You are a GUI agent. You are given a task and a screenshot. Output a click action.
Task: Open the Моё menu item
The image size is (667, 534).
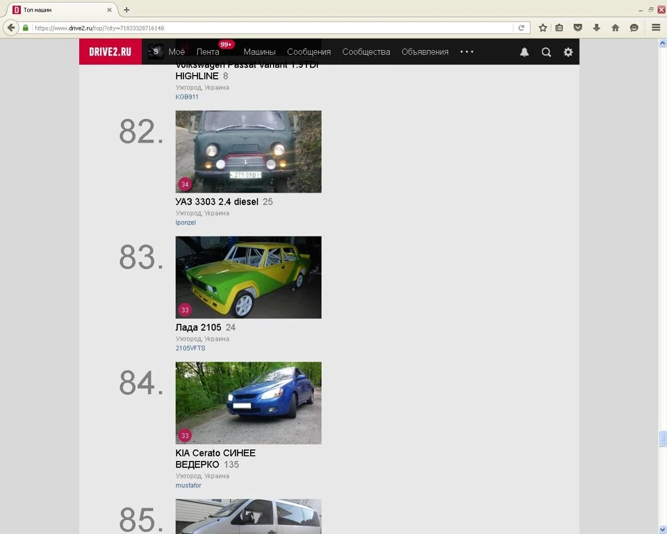pyautogui.click(x=176, y=52)
